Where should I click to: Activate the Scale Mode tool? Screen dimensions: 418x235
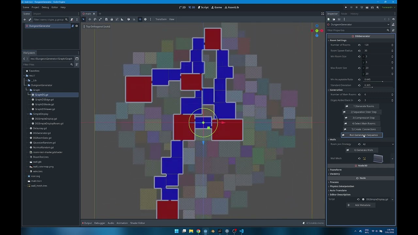(x=100, y=19)
